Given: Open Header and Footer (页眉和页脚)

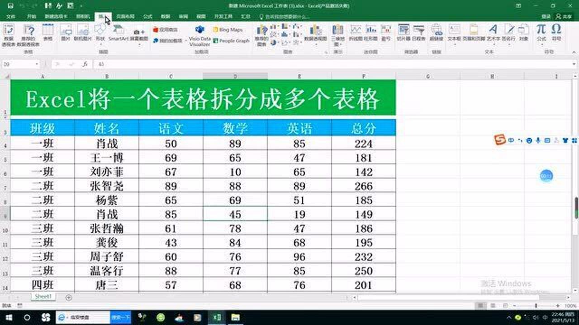Looking at the screenshot, I should coord(473,33).
